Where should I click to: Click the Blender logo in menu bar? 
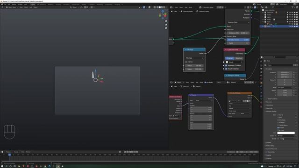pyautogui.click(x=2, y=4)
